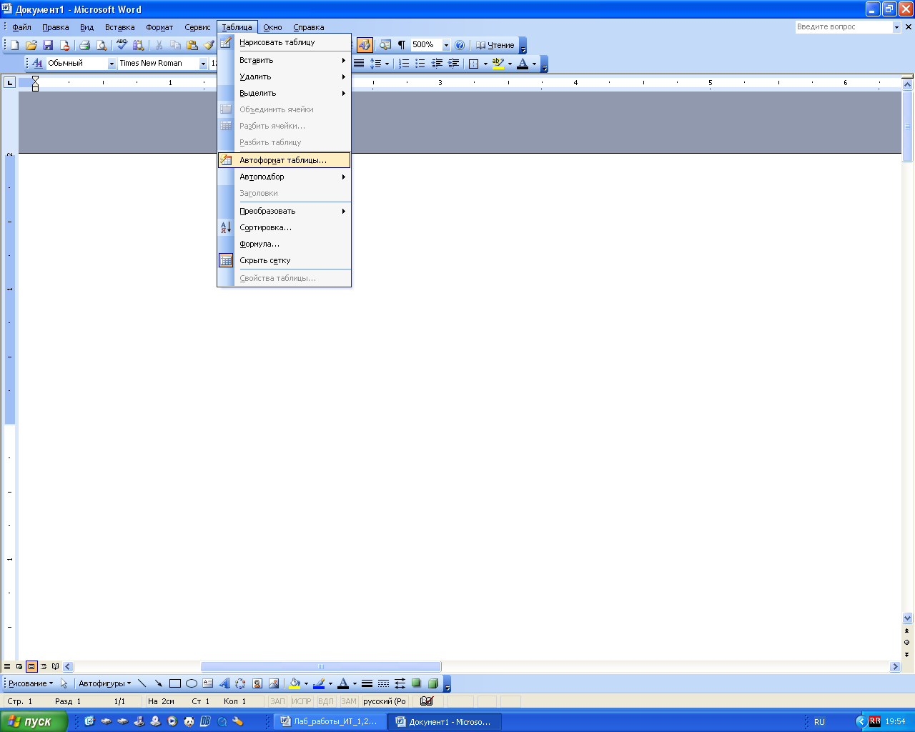The height and width of the screenshot is (732, 915).
Task: Open the Формат menu
Action: pos(159,27)
